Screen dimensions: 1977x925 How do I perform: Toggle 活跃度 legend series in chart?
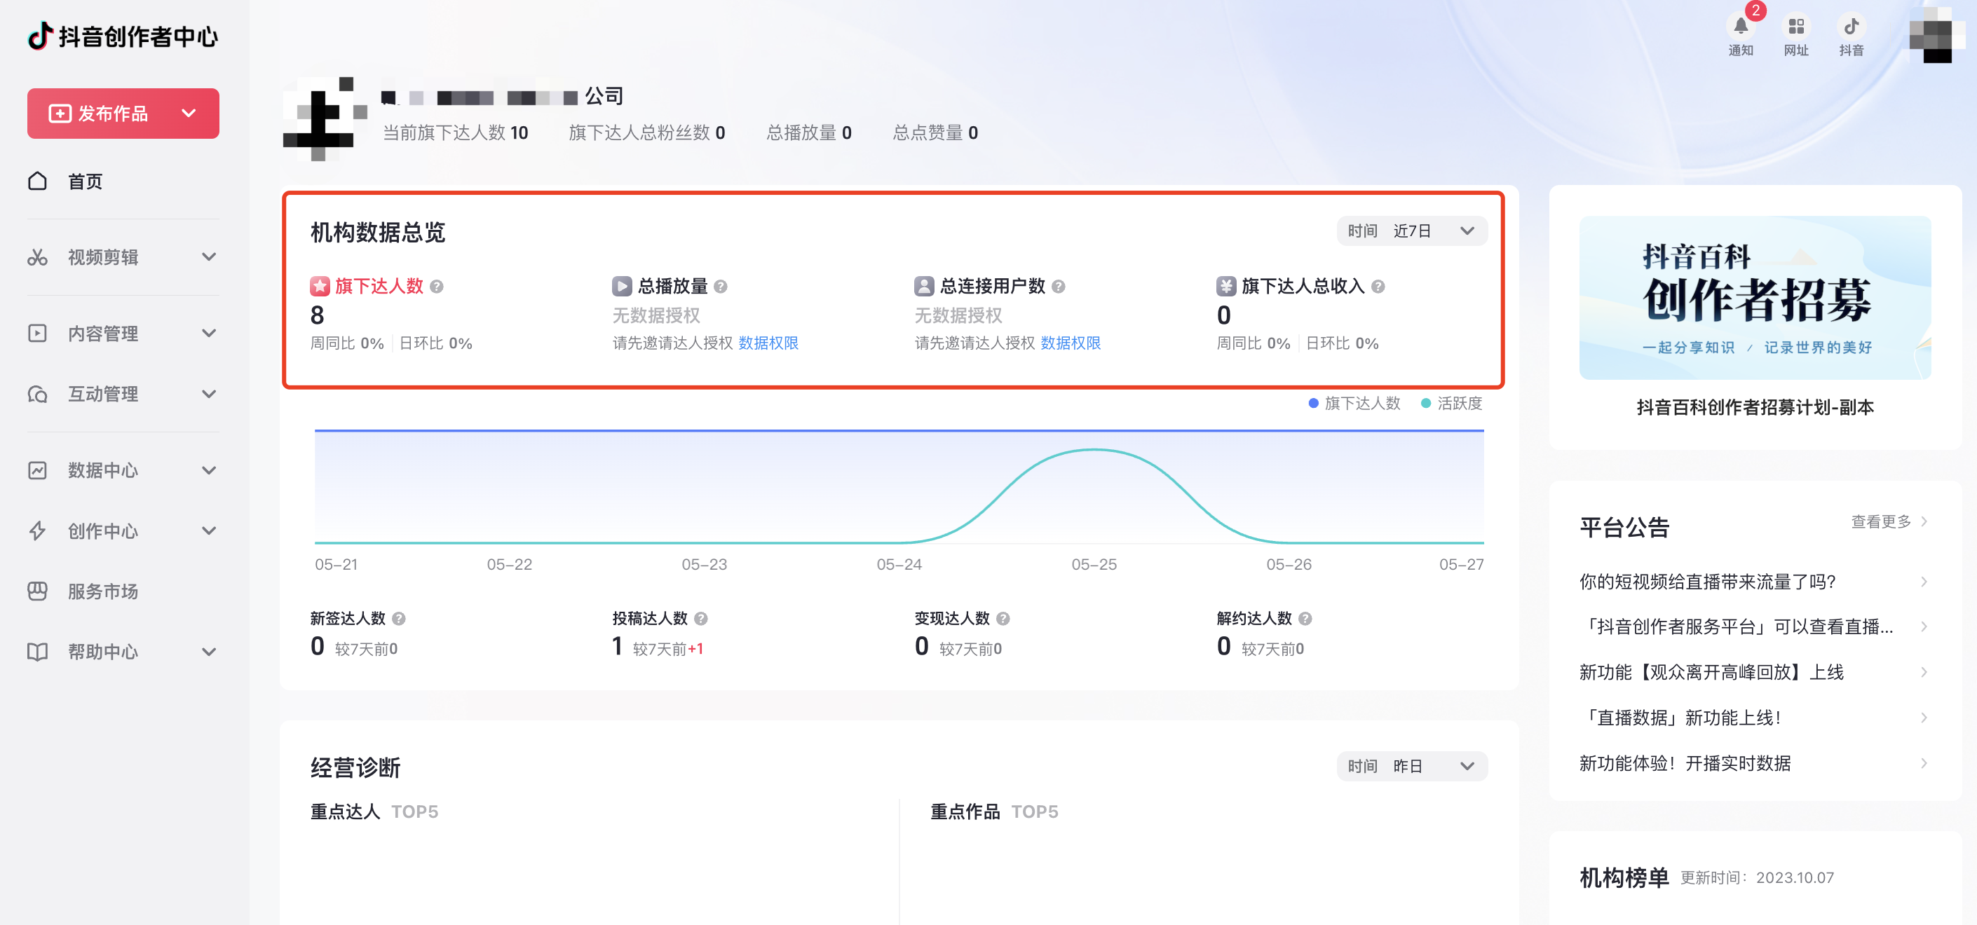pos(1451,404)
